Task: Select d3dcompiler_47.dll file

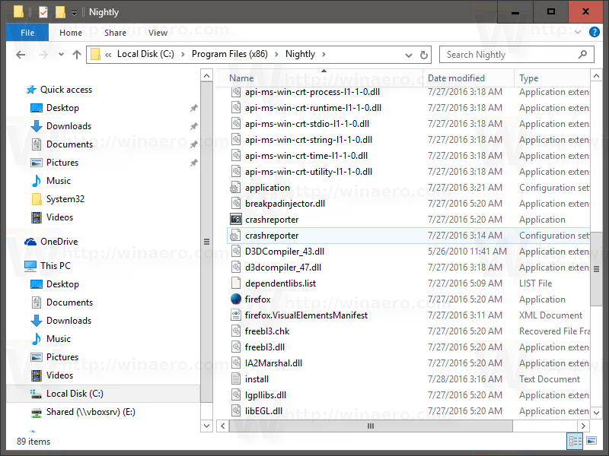Action: [282, 268]
